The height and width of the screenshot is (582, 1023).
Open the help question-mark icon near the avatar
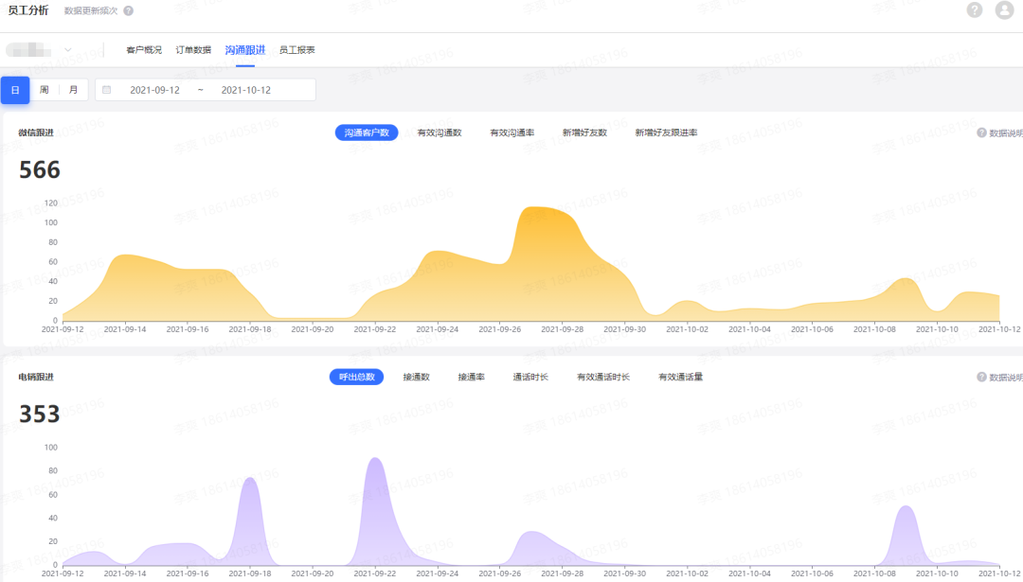coord(974,9)
